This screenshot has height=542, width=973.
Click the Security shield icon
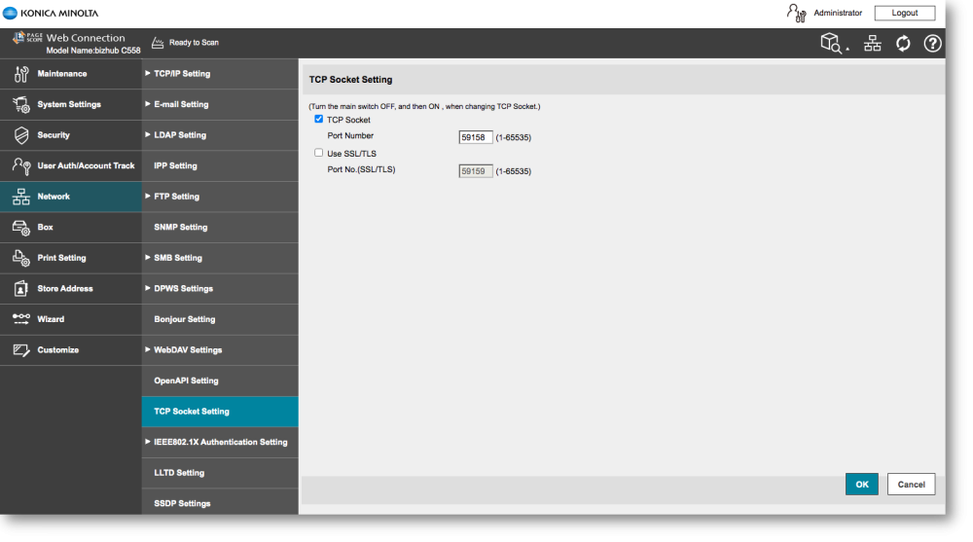(21, 135)
